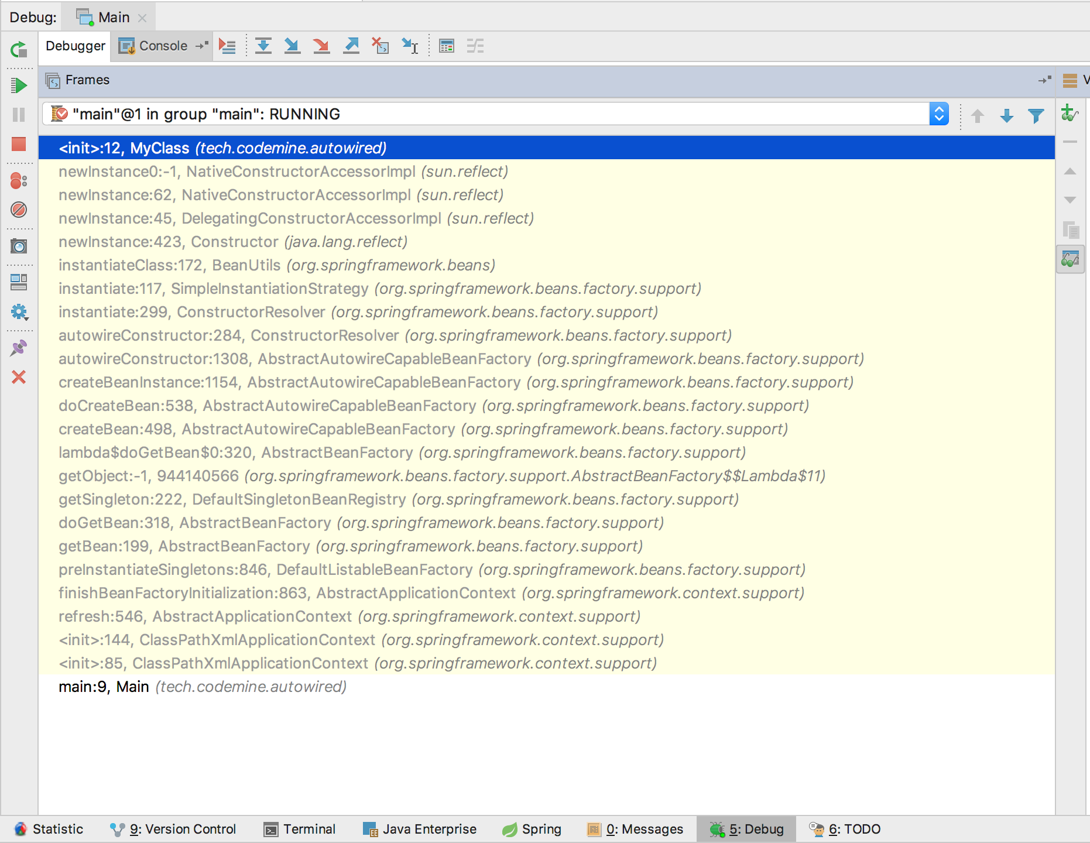This screenshot has height=843, width=1090.
Task: Run to cursor
Action: point(410,46)
